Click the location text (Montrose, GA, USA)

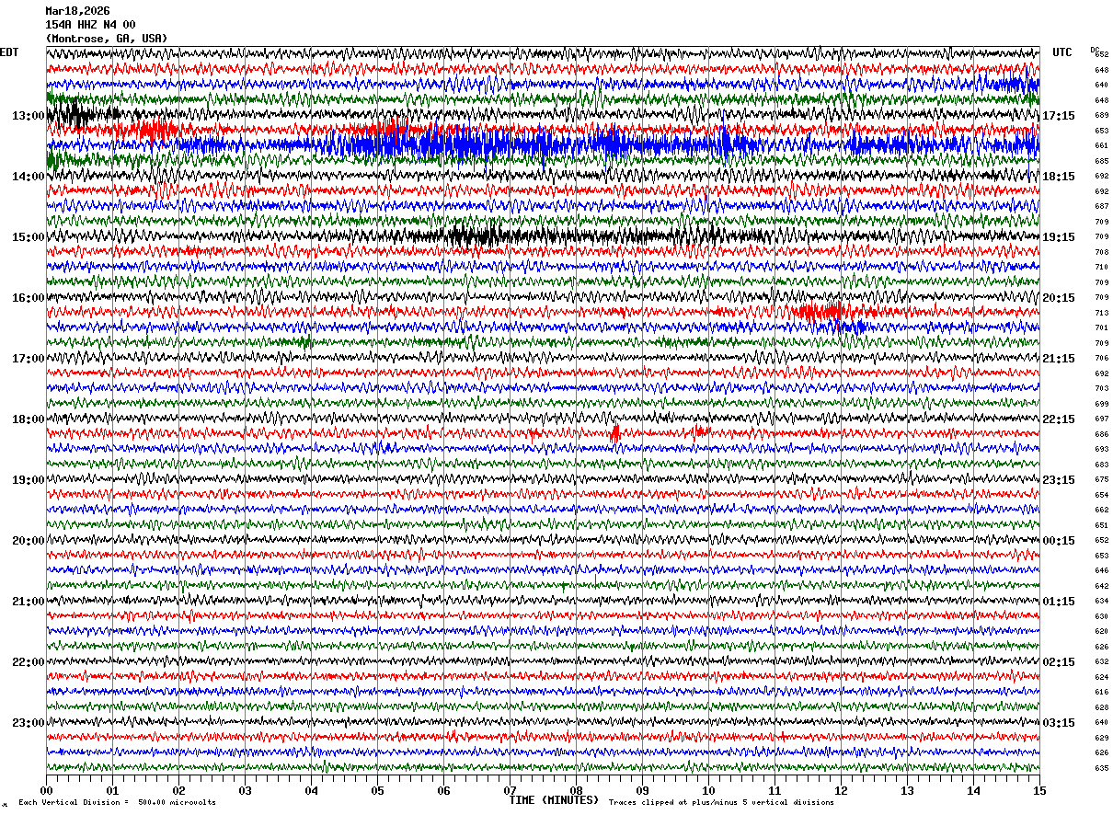(106, 39)
